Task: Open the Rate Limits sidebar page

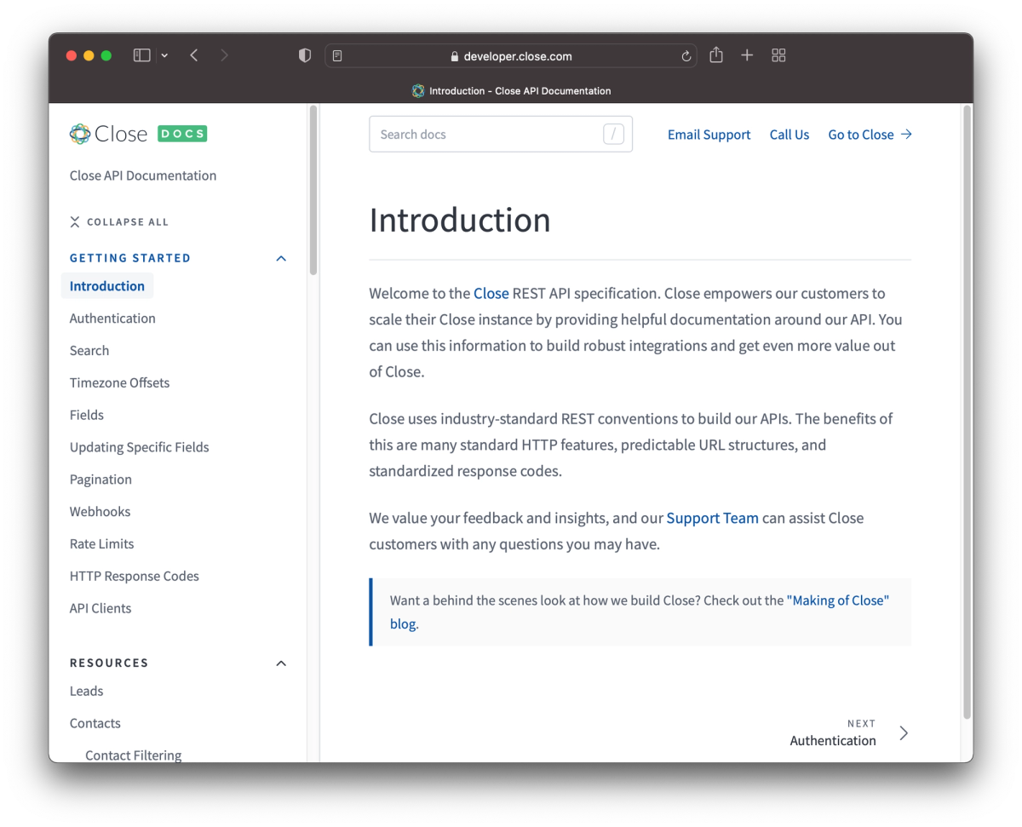Action: 101,544
